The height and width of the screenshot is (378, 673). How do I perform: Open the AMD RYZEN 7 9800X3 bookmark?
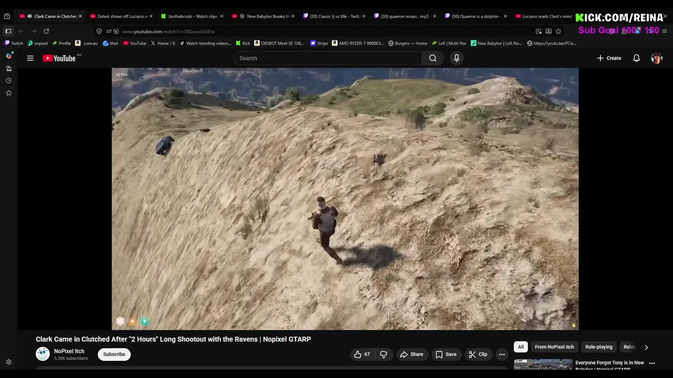click(358, 44)
